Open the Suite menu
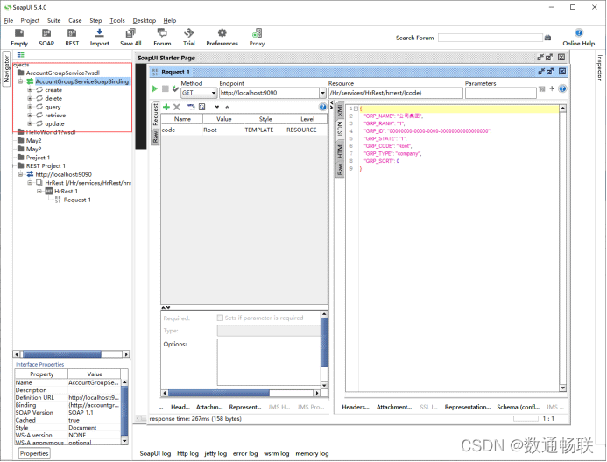Image resolution: width=607 pixels, height=462 pixels. point(53,20)
